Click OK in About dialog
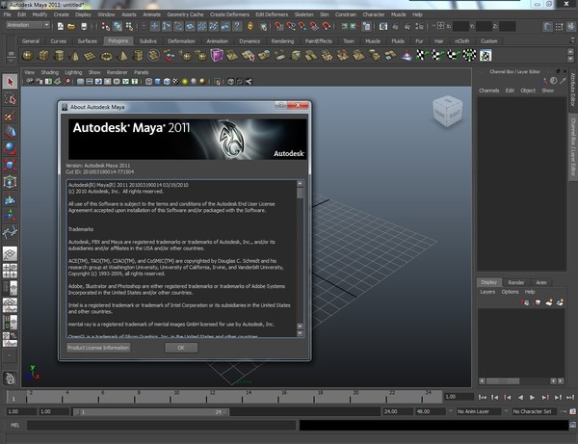Screen dimensions: 578x444 [x=181, y=348]
